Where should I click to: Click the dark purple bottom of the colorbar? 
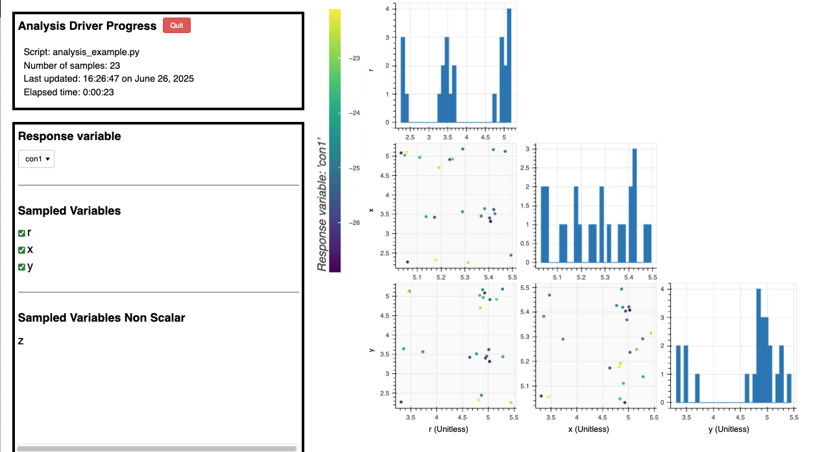coord(335,267)
